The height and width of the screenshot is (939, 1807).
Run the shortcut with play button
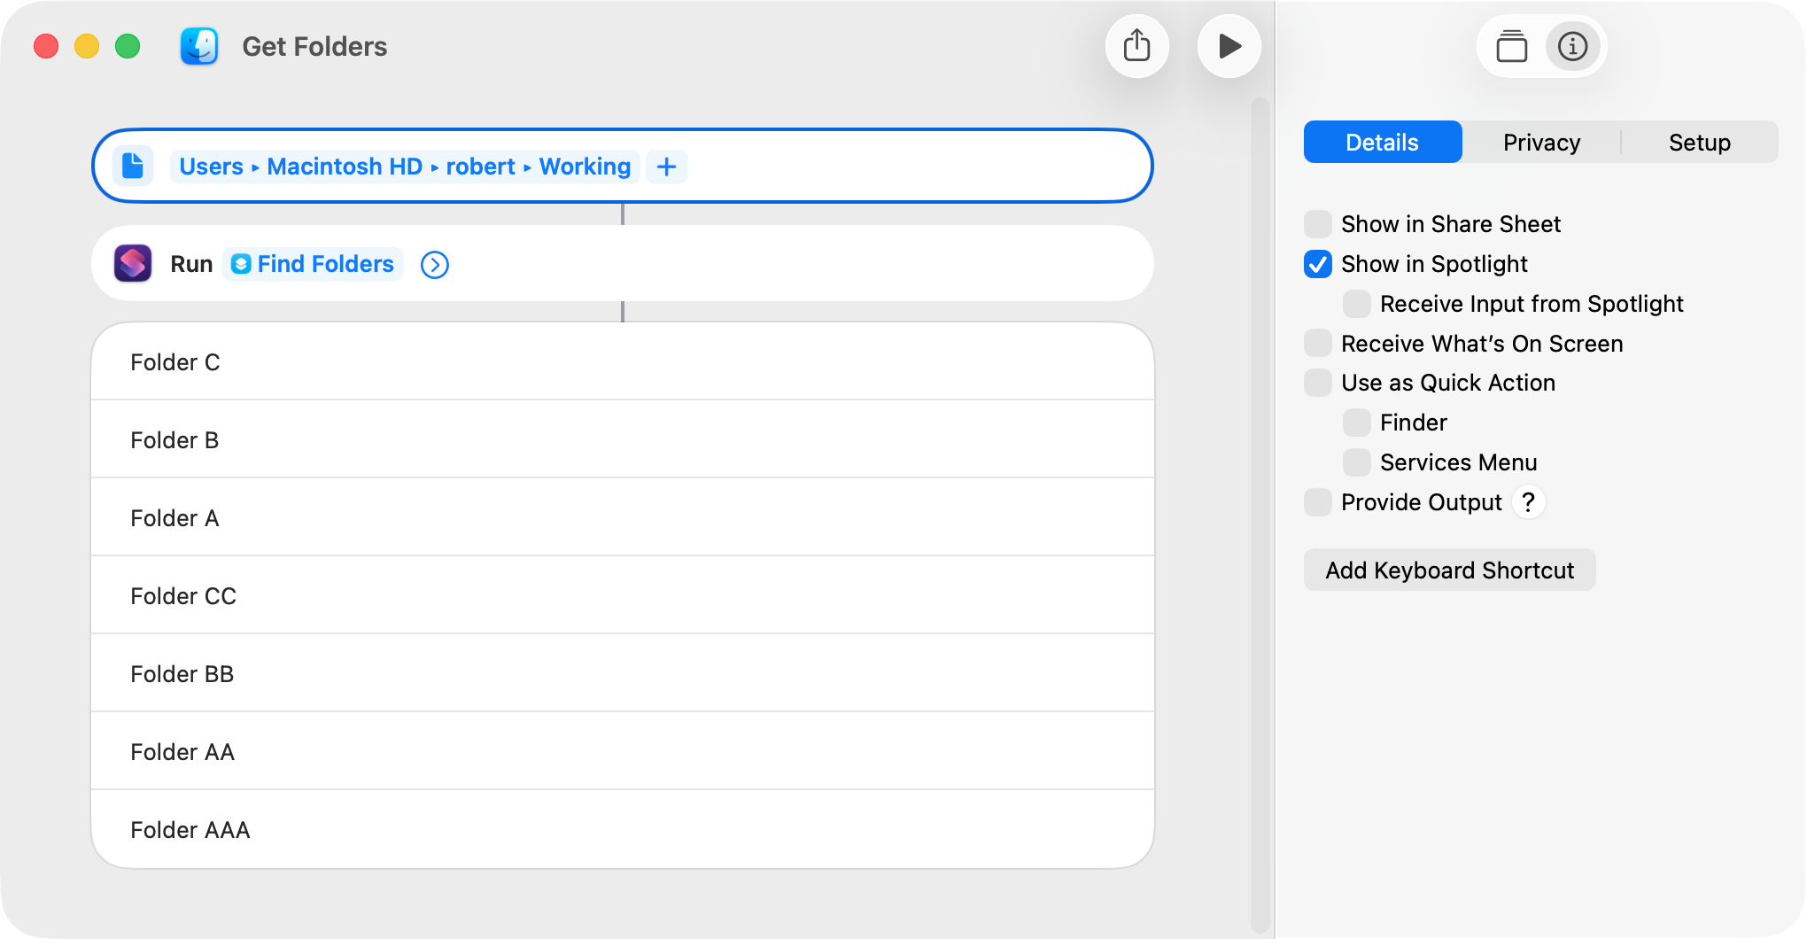1229,46
